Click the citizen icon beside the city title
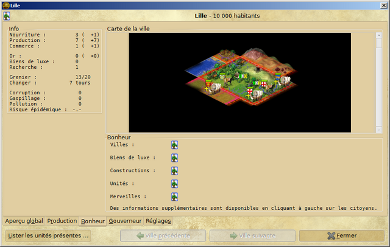390x247 pixels. 7,16
